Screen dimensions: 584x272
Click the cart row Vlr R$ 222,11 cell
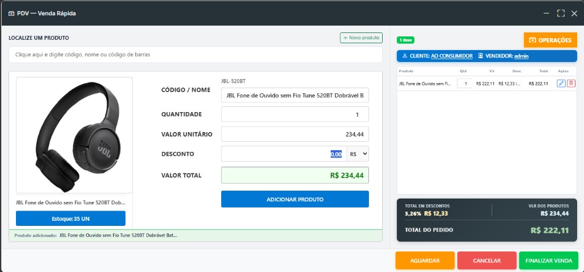[x=485, y=84]
